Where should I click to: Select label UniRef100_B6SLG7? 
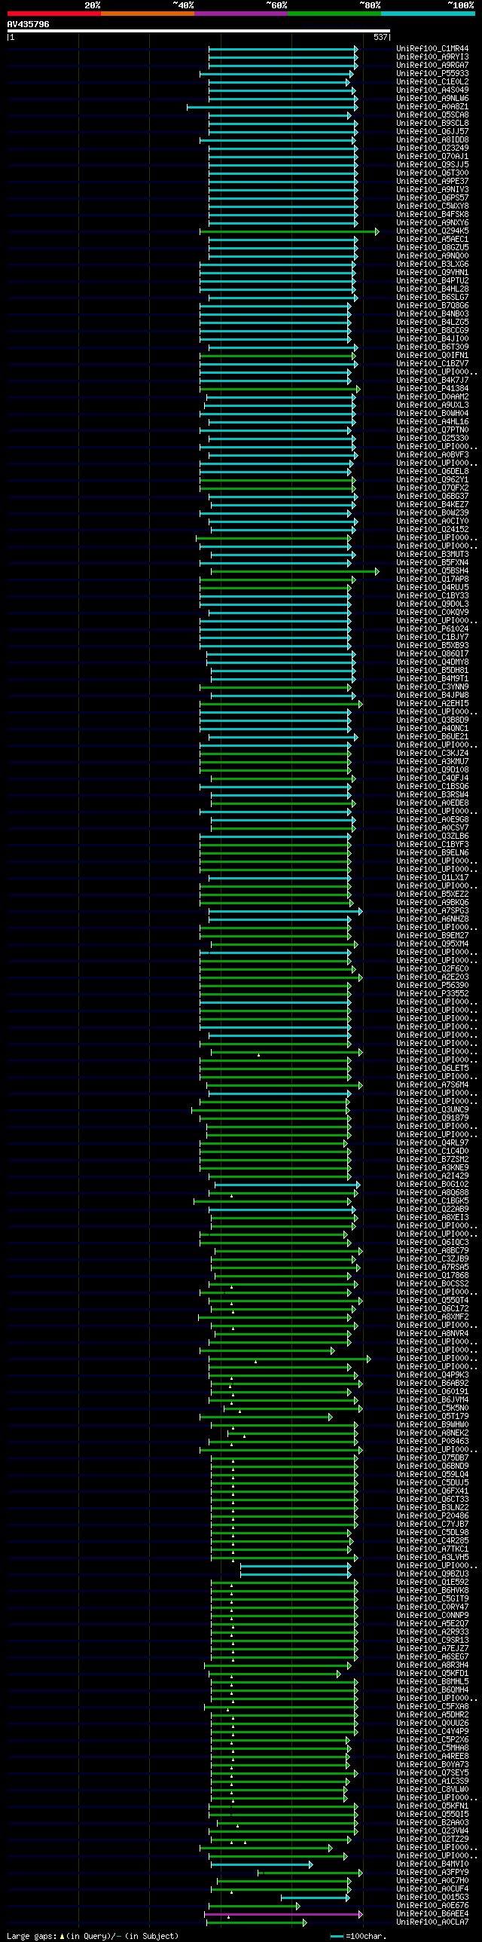[x=432, y=298]
